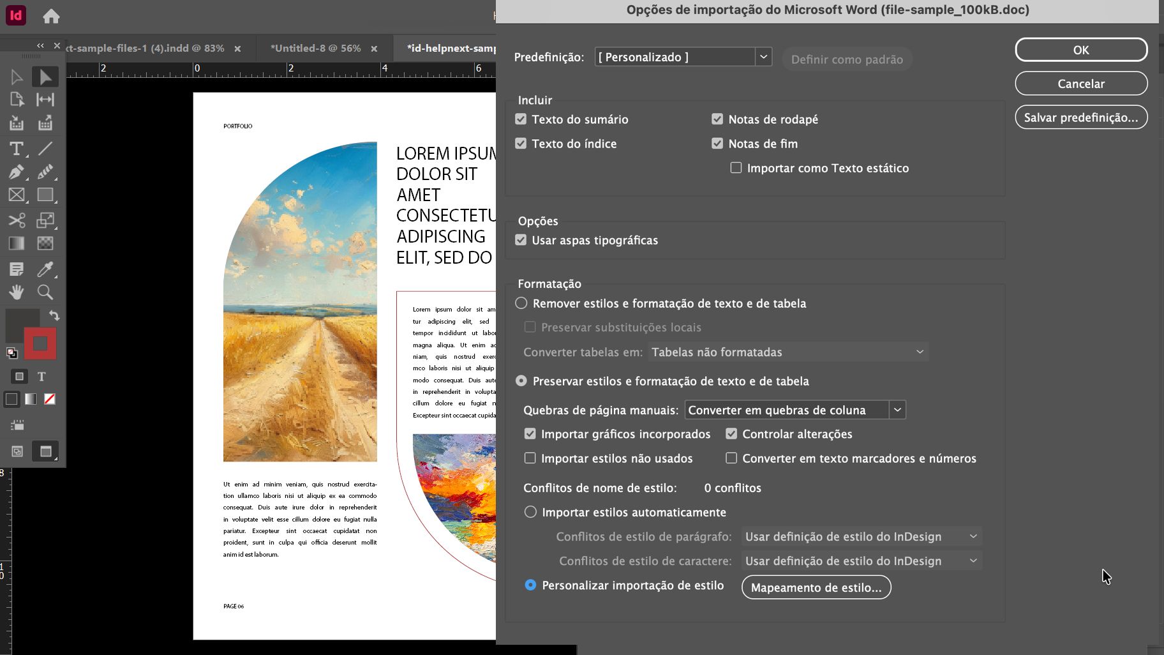Click the InDesign Home icon
Viewport: 1164px width, 655px height.
click(x=51, y=16)
